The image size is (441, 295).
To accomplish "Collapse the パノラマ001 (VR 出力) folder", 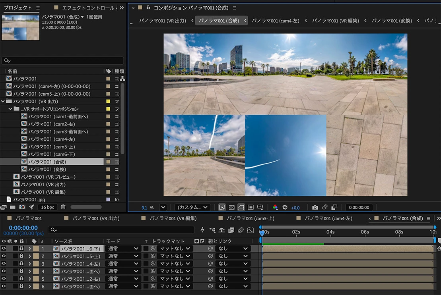I will tap(3, 101).
